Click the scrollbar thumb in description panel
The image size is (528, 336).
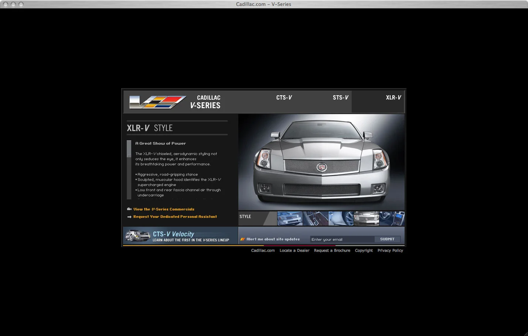pyautogui.click(x=129, y=149)
